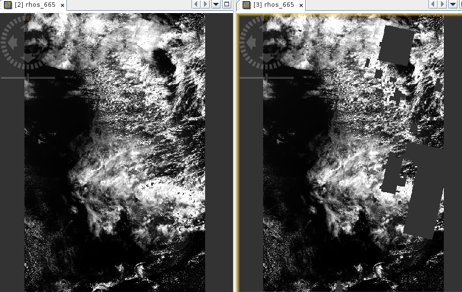This screenshot has width=462, height=292.
Task: Pan down in the [3] rhos_665 view
Action: pyautogui.click(x=267, y=58)
